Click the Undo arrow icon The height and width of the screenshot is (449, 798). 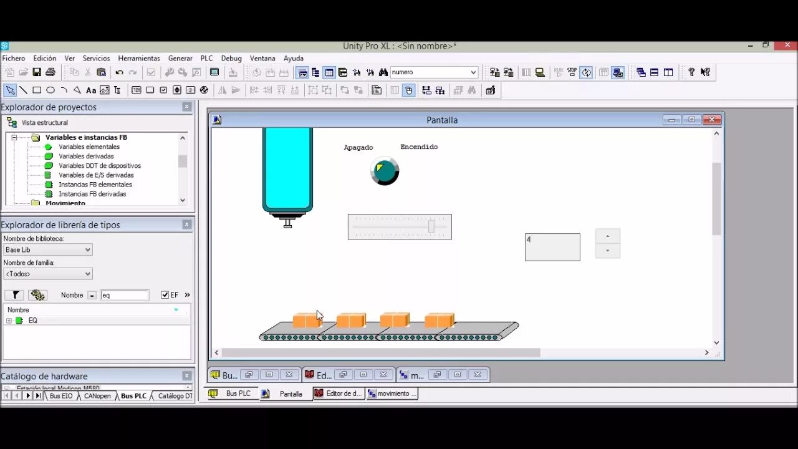[x=119, y=72]
